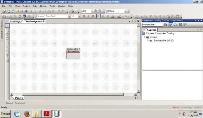Open Firefox from the taskbar

(x=27, y=114)
